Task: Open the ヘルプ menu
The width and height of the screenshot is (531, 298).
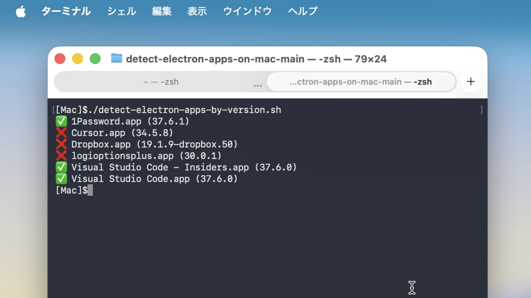Action: 302,11
